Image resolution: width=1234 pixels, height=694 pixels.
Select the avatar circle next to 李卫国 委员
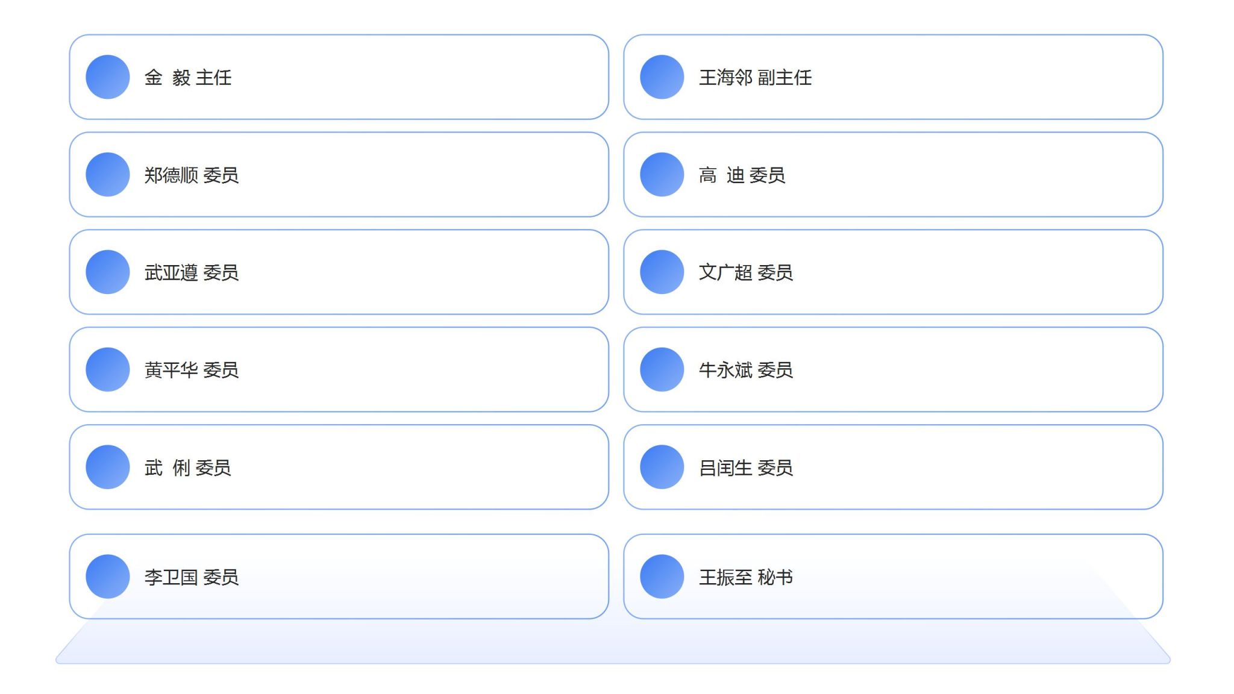108,577
